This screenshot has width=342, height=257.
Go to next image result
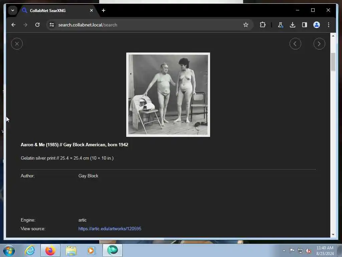coord(319,44)
